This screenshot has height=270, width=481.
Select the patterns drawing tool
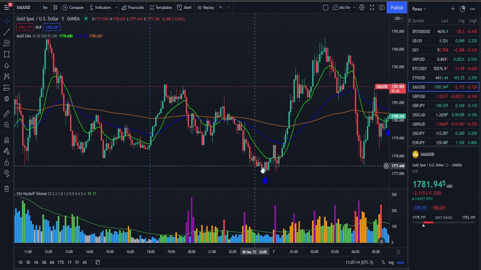pos(6,76)
